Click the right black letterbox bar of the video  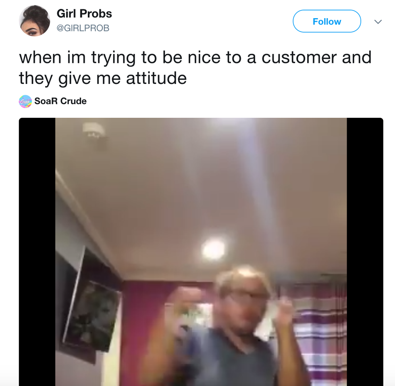pos(365,252)
